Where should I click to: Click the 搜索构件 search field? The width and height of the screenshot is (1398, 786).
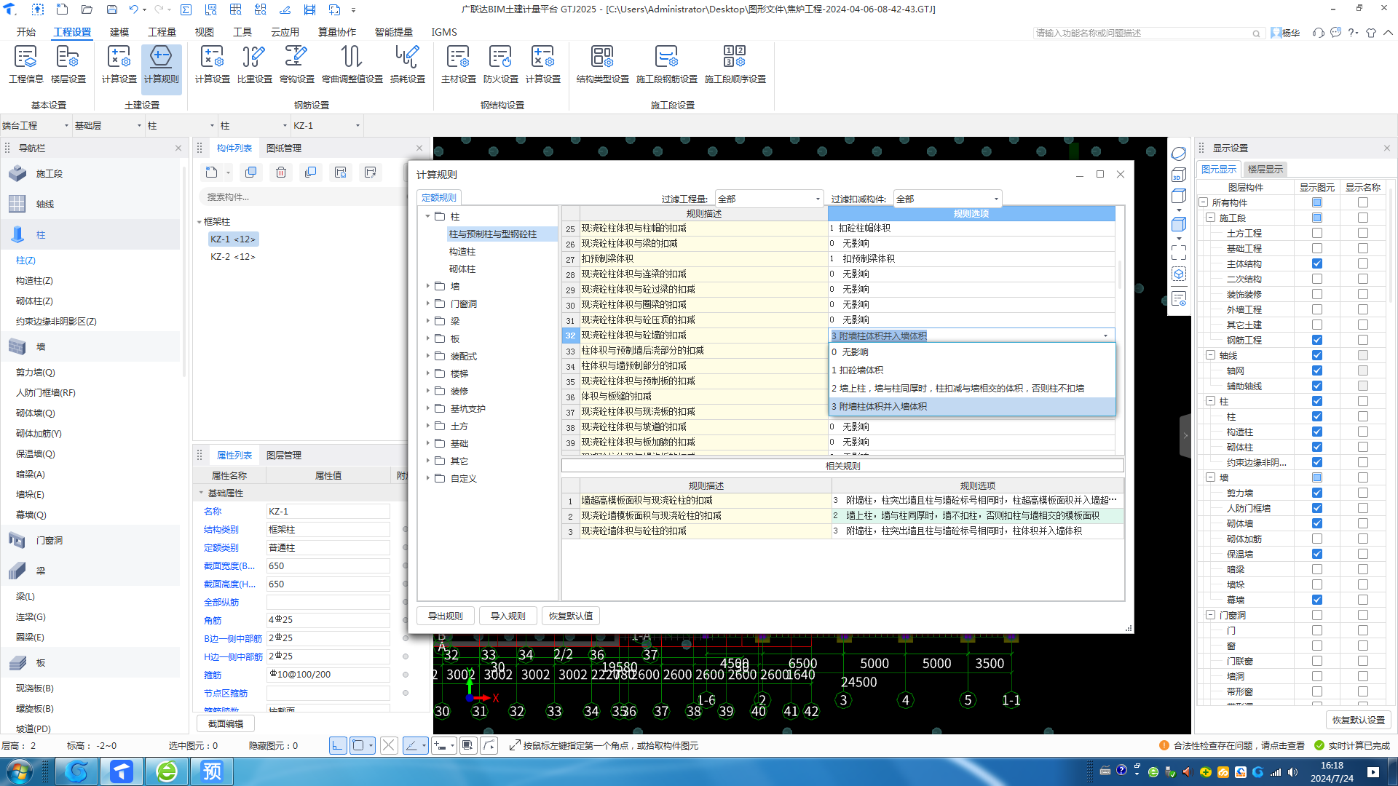(302, 196)
